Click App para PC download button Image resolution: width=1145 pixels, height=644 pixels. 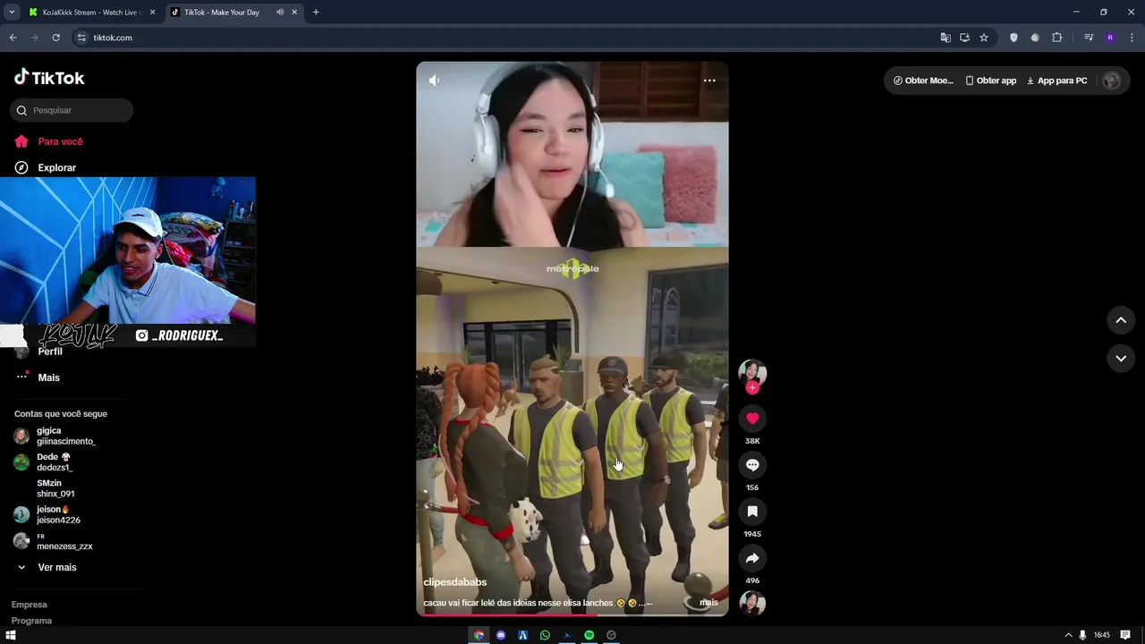1056,80
